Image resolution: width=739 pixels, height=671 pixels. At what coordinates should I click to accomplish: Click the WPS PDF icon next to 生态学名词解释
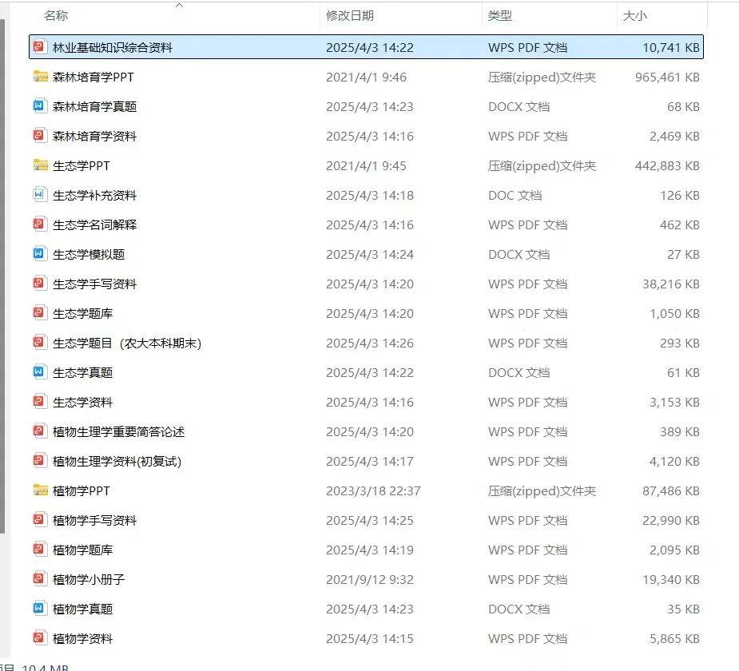(x=40, y=224)
